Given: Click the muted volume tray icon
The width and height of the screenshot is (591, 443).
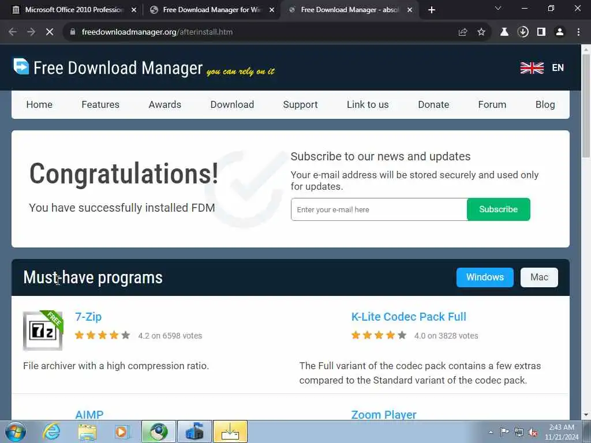Looking at the screenshot, I should point(533,433).
